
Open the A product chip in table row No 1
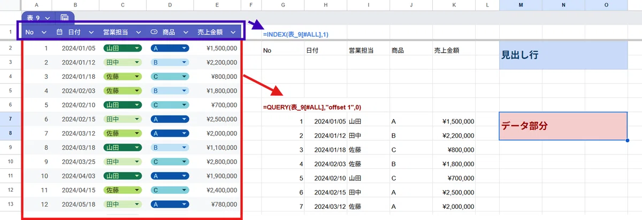[170, 48]
